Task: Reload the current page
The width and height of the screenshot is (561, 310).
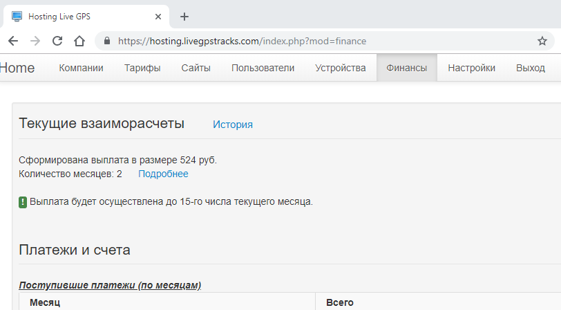Action: coord(57,41)
